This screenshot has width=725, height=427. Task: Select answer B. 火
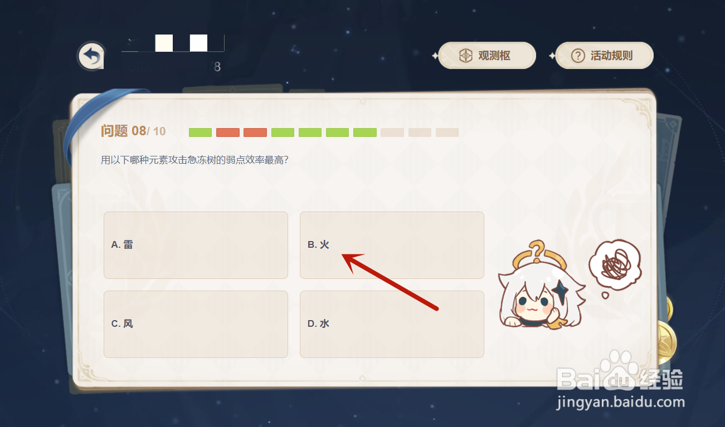(x=392, y=245)
